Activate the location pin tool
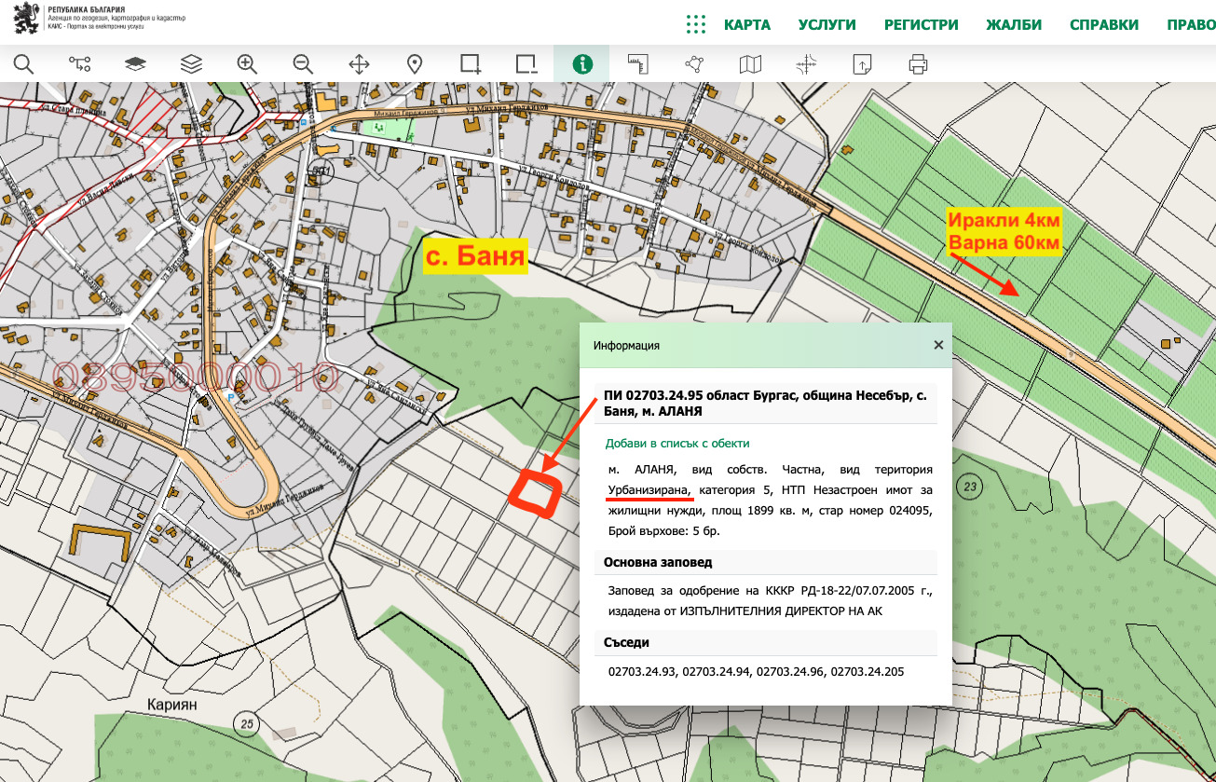 point(415,63)
